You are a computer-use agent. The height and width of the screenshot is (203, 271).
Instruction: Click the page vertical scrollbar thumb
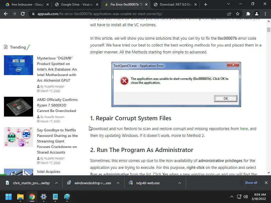pyautogui.click(x=269, y=30)
